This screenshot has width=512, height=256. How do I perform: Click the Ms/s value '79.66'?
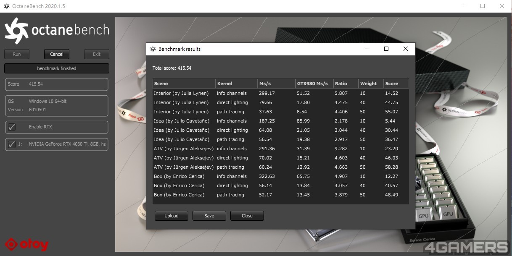coord(266,102)
